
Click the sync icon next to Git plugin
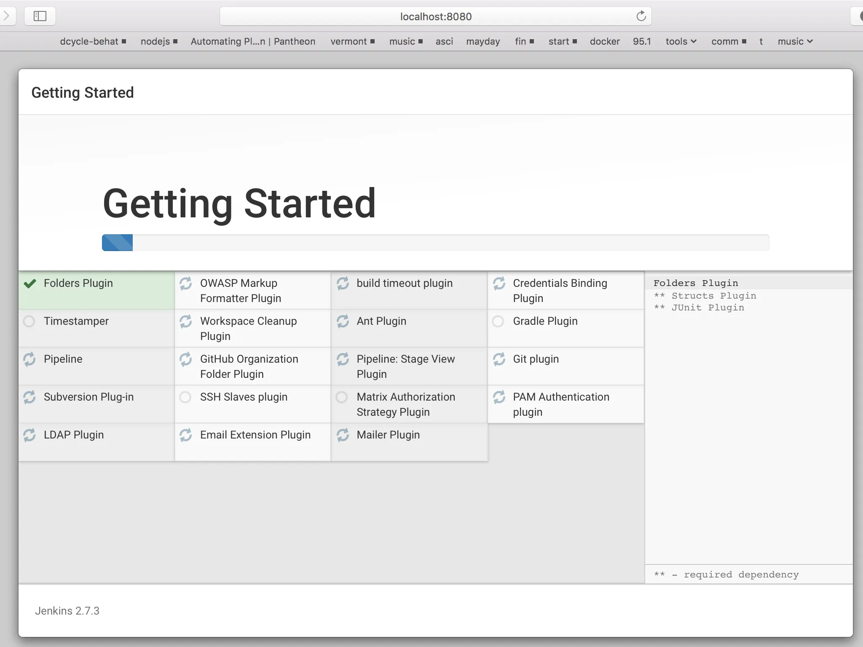(x=499, y=359)
